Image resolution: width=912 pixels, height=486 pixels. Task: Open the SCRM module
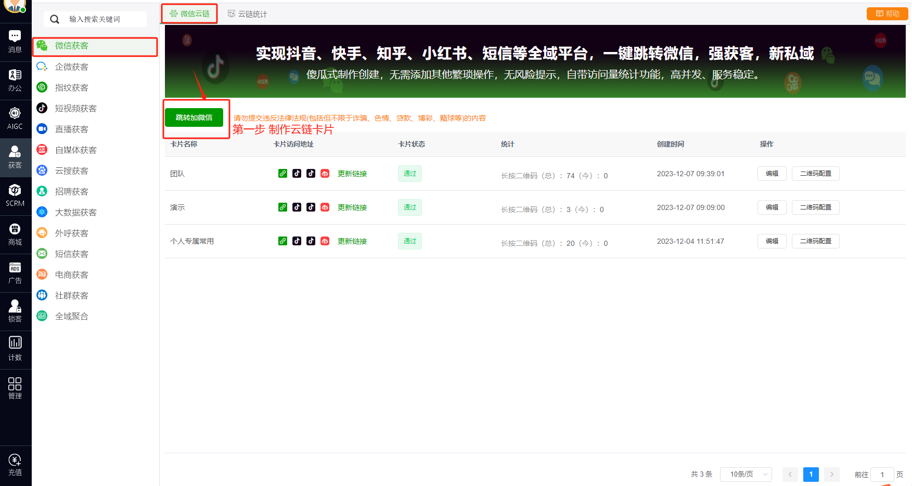pyautogui.click(x=15, y=196)
